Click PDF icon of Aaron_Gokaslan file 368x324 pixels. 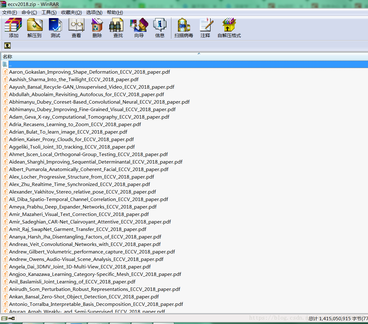click(5, 72)
